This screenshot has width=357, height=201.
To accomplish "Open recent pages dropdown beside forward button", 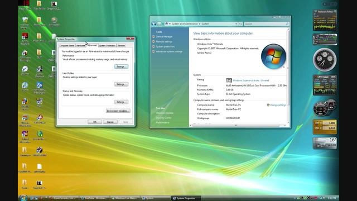I will tap(162, 23).
